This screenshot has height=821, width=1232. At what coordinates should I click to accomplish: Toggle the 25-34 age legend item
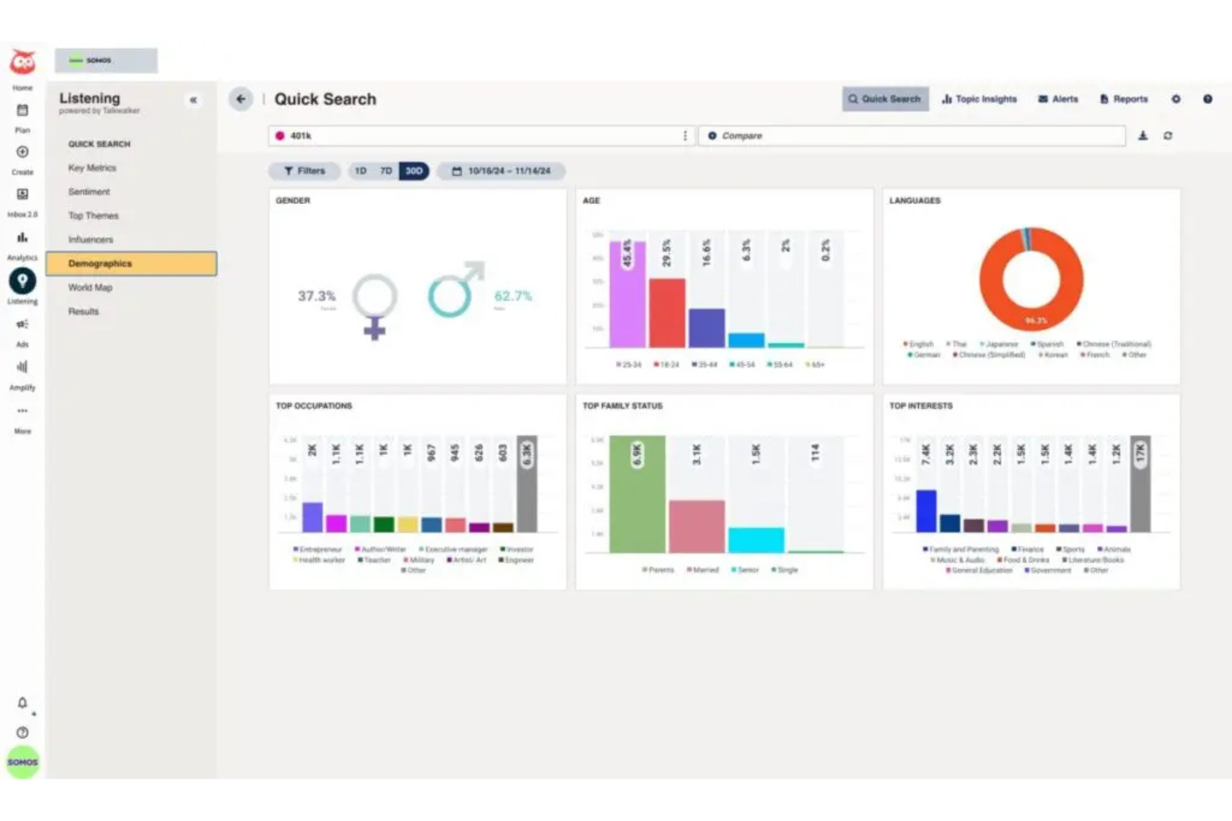coord(628,365)
